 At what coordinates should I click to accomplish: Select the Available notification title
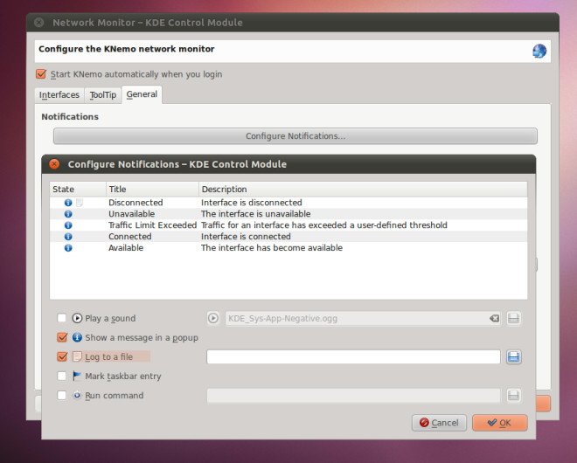coord(126,248)
